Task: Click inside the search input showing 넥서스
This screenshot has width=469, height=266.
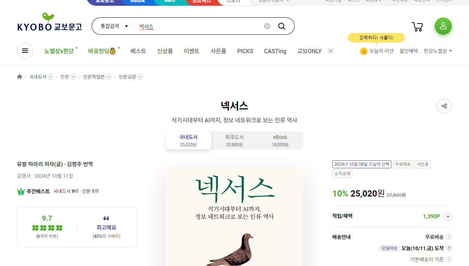Action: 199,26
